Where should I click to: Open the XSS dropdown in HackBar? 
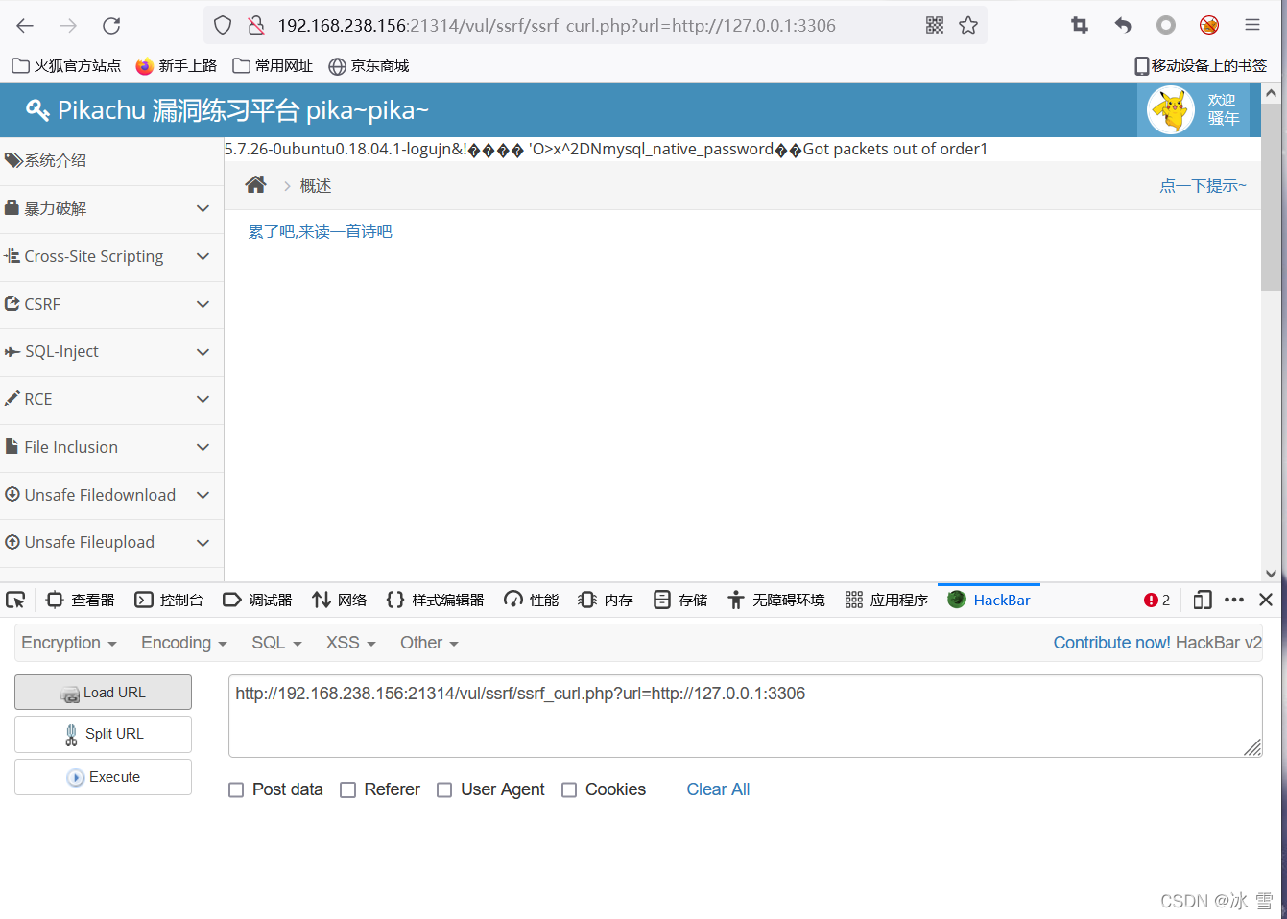pos(350,643)
